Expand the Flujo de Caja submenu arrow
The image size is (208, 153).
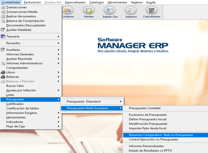[x=59, y=126]
